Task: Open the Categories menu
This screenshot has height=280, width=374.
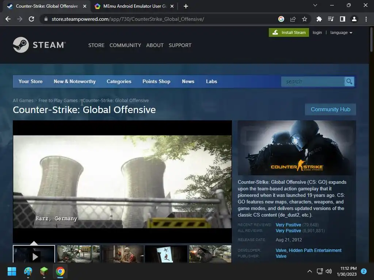Action: point(119,81)
